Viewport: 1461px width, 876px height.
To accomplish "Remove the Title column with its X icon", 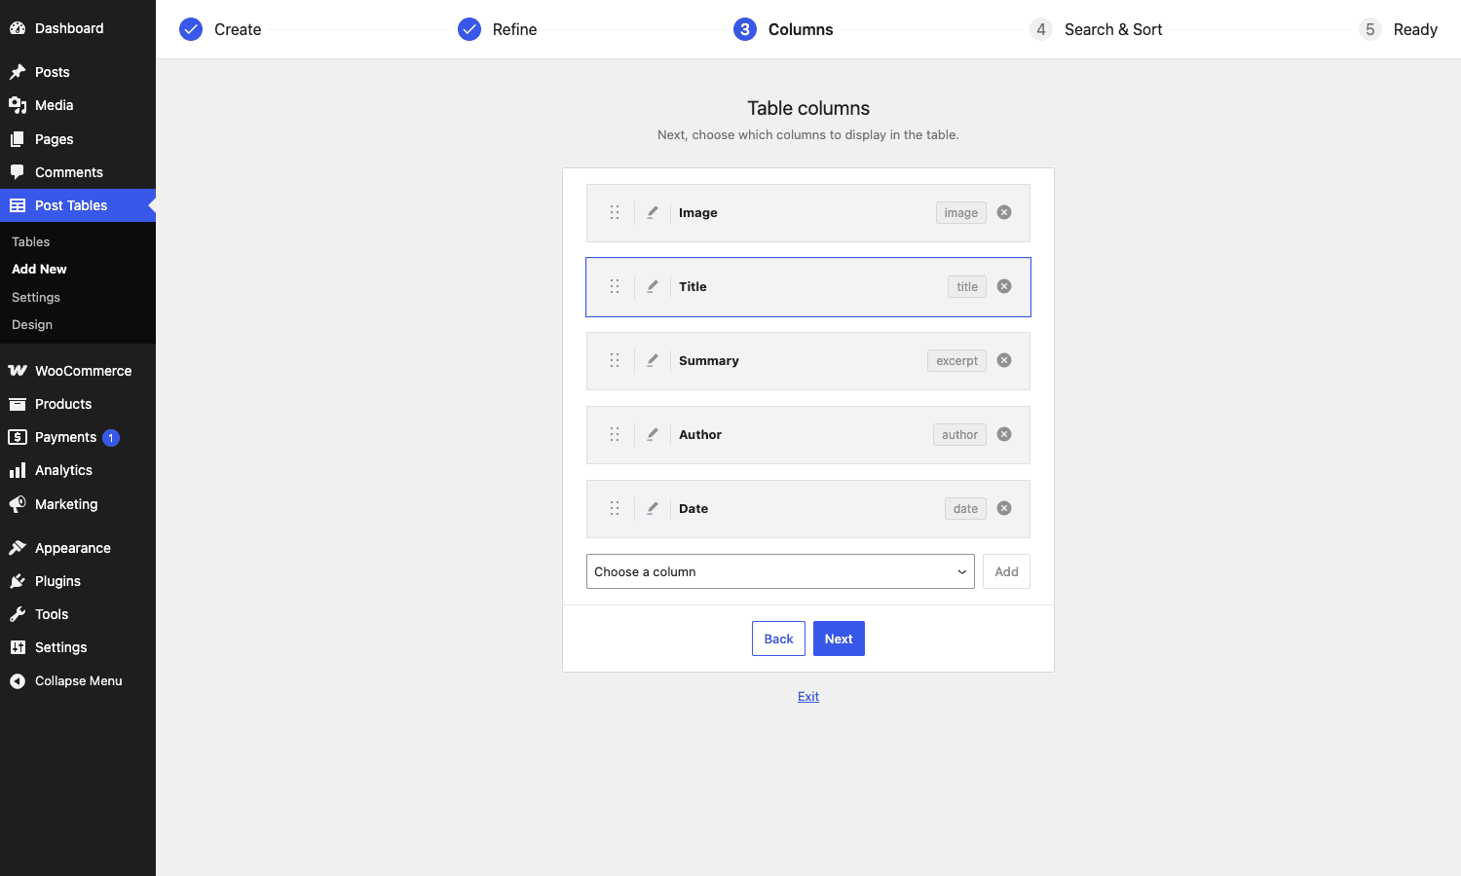I will pyautogui.click(x=1004, y=286).
